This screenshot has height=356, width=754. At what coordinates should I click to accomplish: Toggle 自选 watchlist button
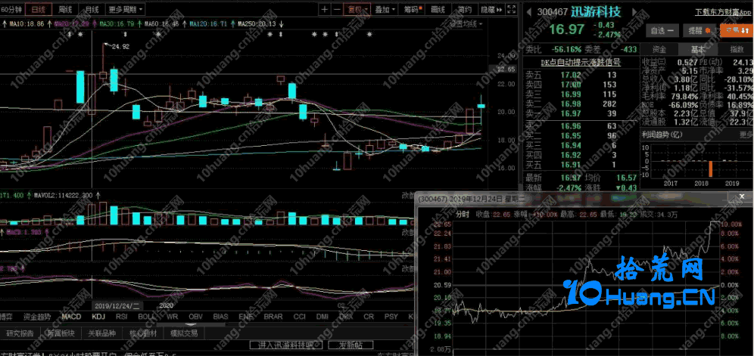point(662,30)
